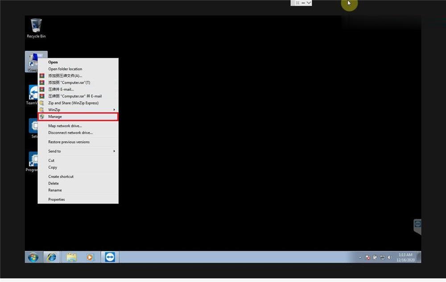Select Zip and Share (WinZip Express)
Screen dimensions: 446x282
[x=78, y=103]
